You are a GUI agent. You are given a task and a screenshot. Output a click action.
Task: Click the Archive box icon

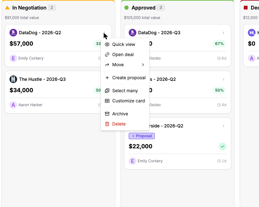tap(107, 114)
